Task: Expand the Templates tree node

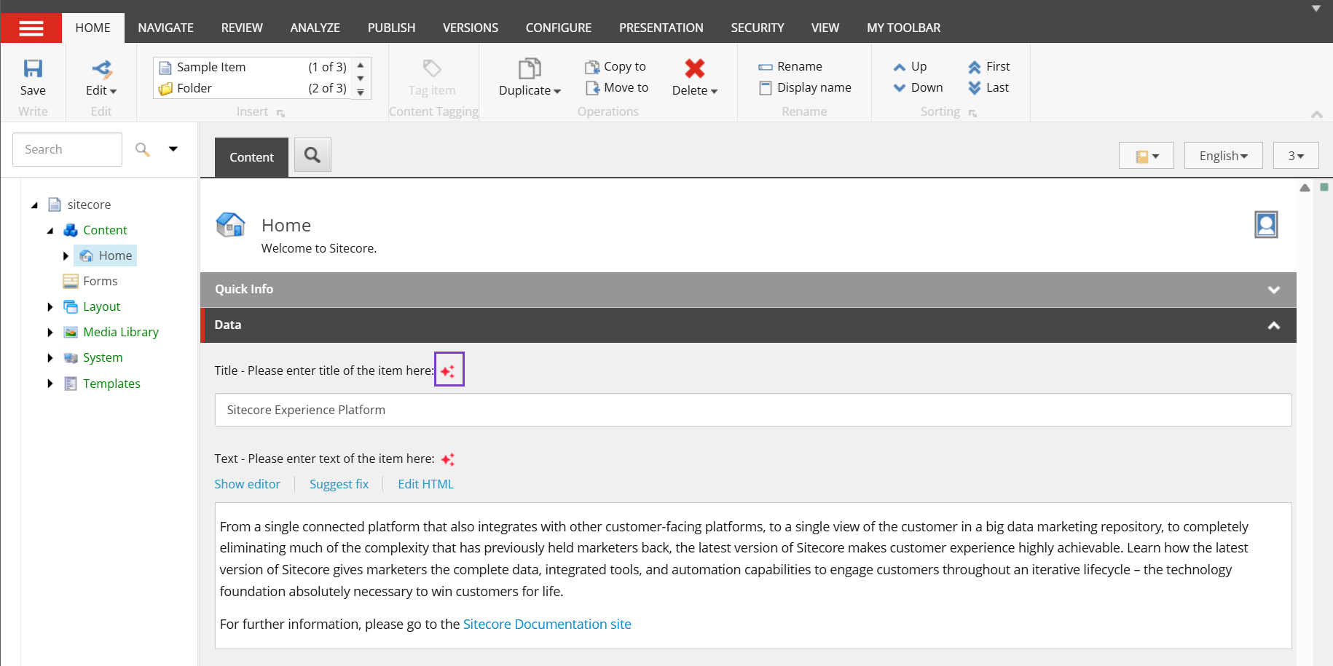Action: (50, 384)
